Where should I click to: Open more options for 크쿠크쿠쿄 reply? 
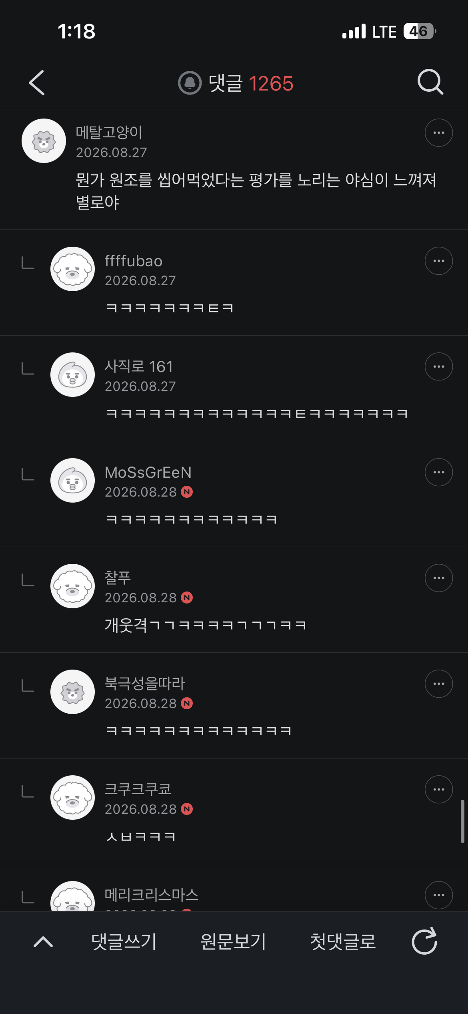click(x=439, y=789)
